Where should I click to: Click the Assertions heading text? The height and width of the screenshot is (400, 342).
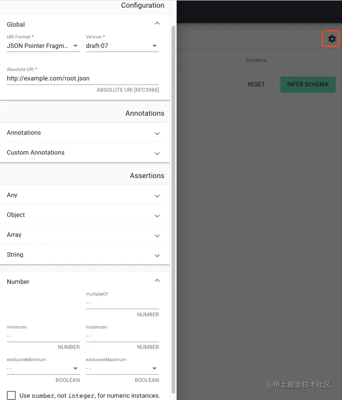click(x=147, y=176)
